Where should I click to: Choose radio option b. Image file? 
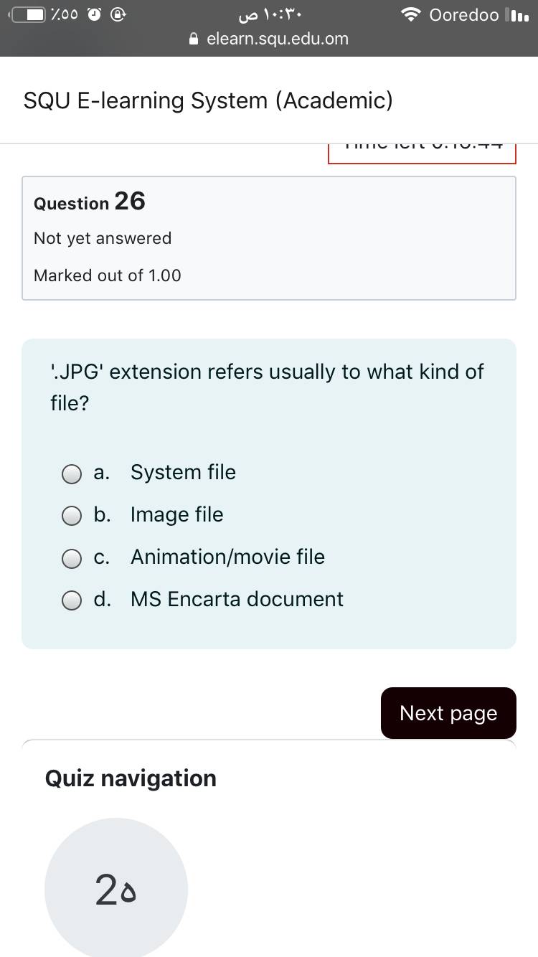71,516
